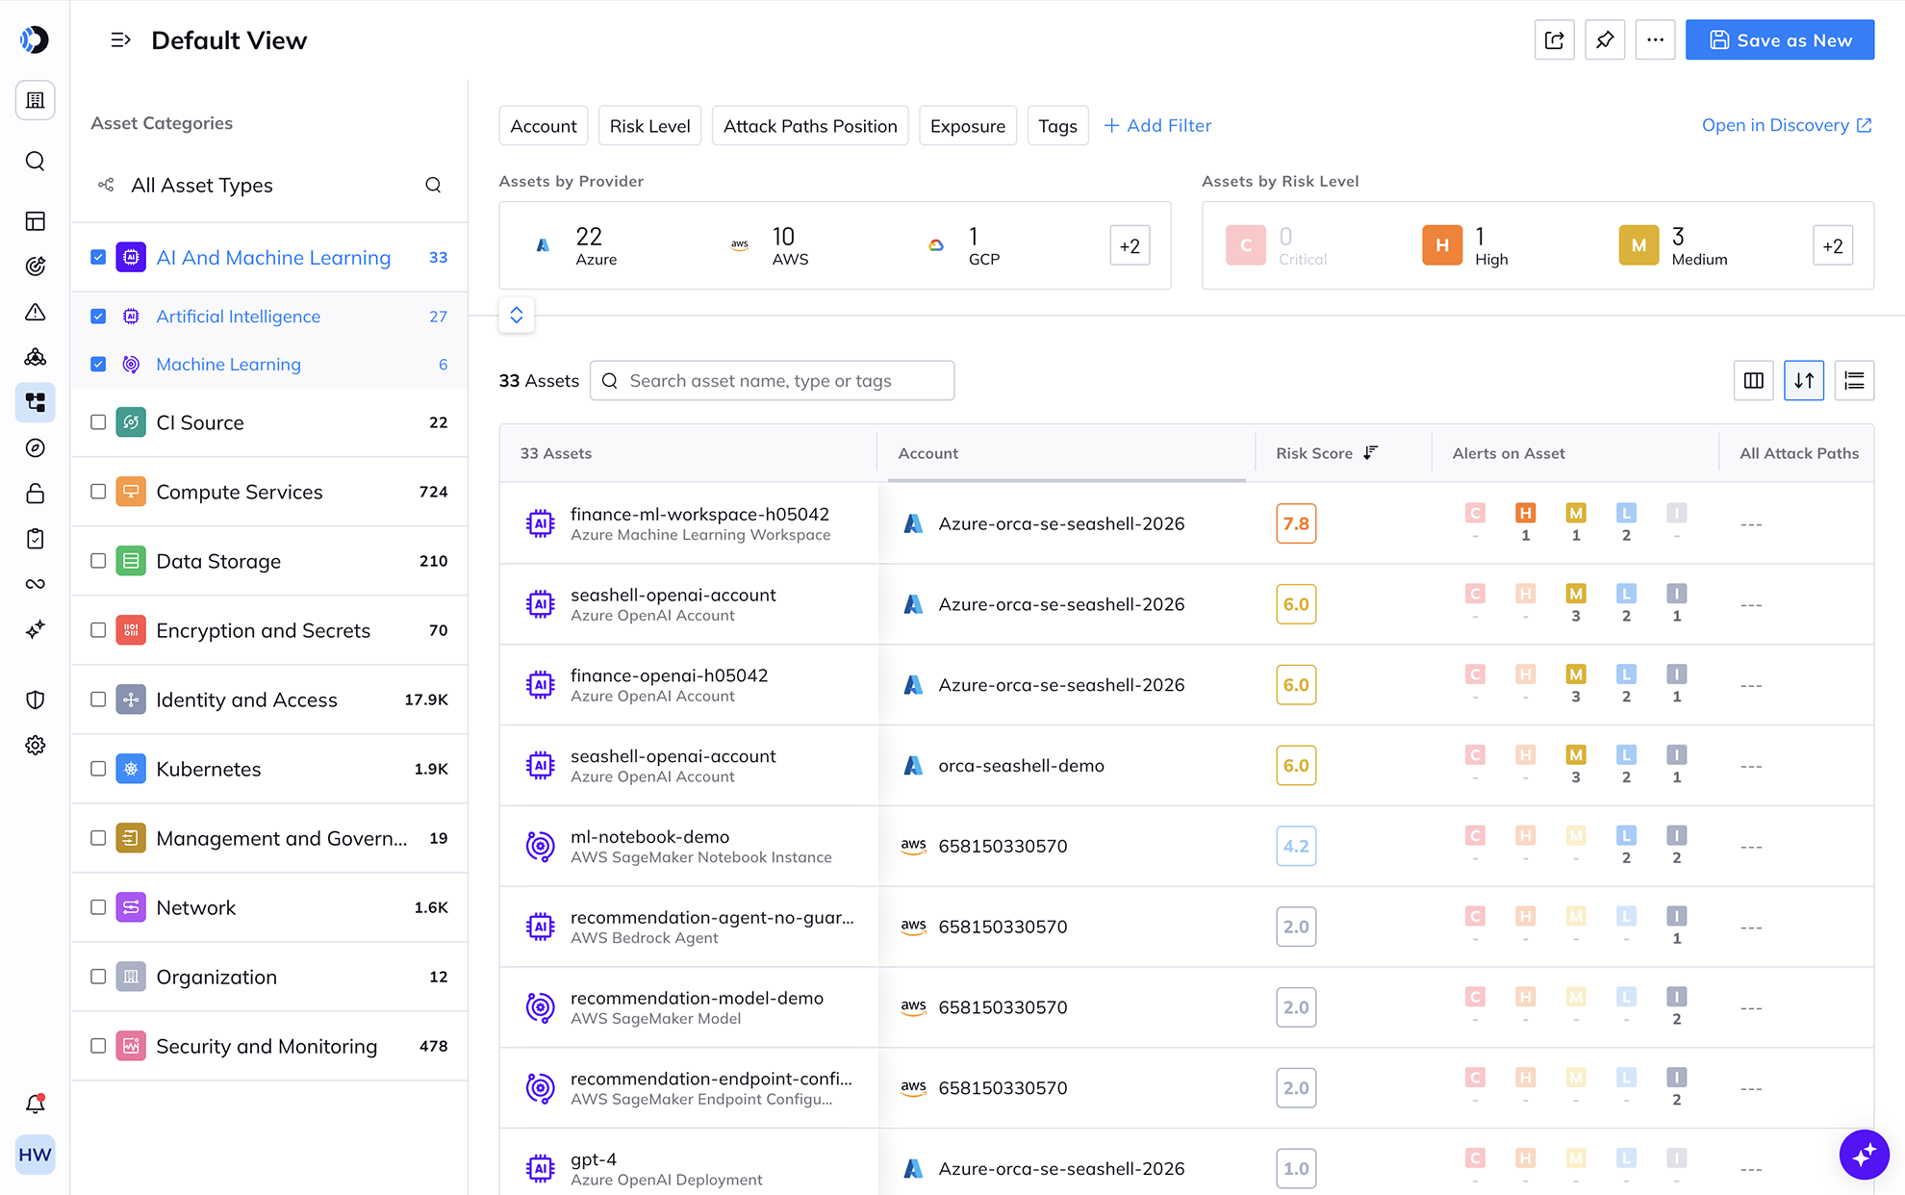
Task: Check the Compute Services checkbox
Action: coord(98,491)
